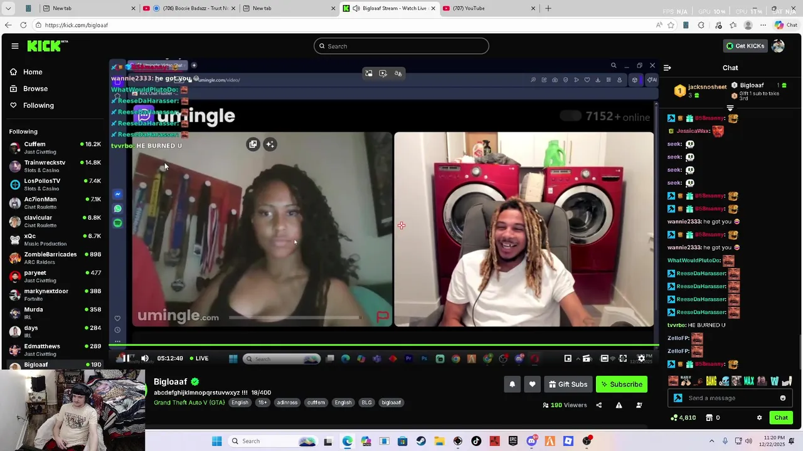
Task: Insert the MAX emote
Action: pos(749,381)
